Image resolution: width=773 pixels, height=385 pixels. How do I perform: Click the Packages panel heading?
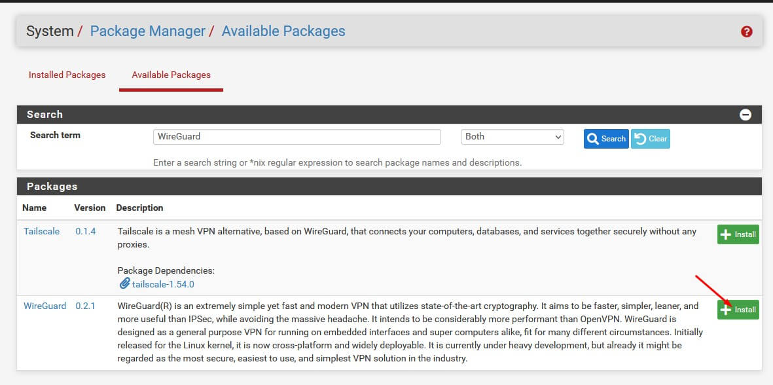pos(52,187)
